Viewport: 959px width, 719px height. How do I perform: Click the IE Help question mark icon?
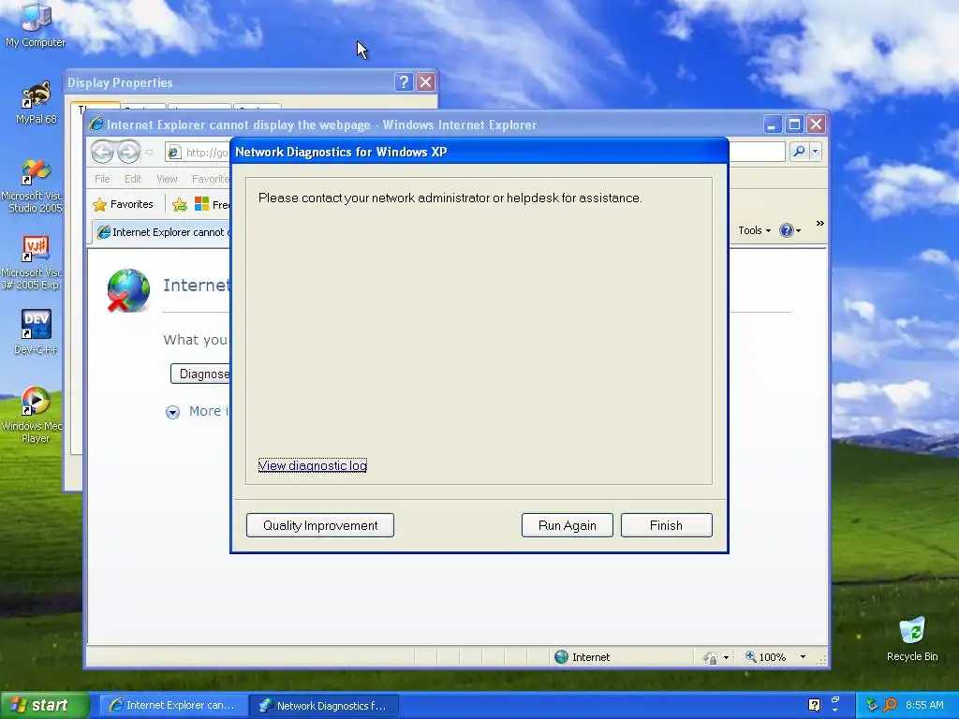(787, 230)
